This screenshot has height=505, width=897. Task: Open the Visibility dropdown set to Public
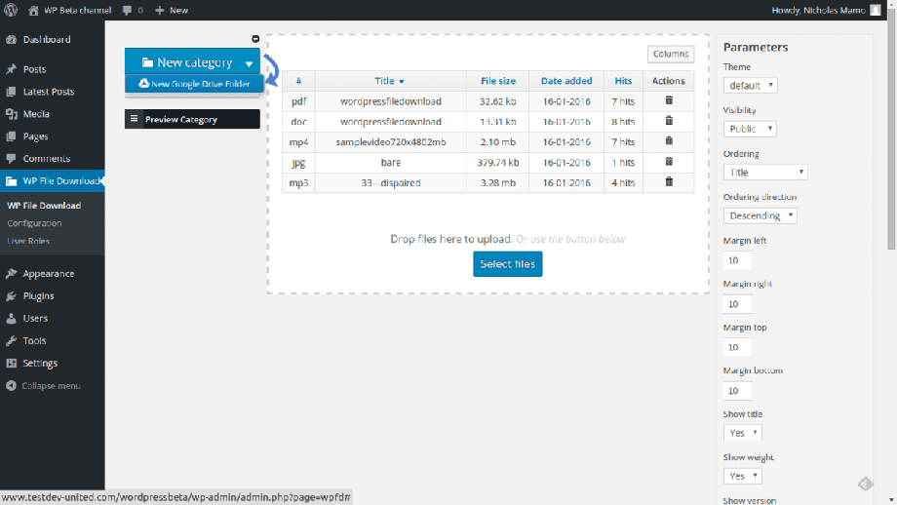[750, 129]
